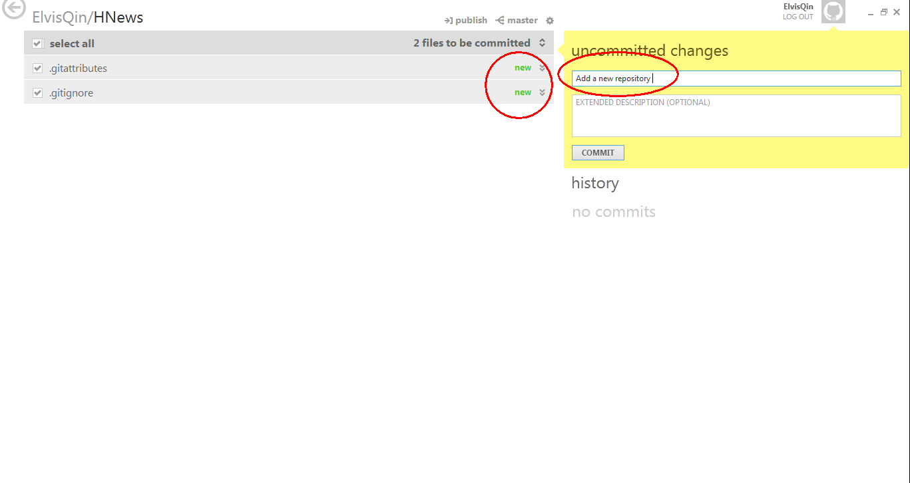Image resolution: width=910 pixels, height=483 pixels.
Task: Click the LOG OUT link
Action: tap(798, 17)
